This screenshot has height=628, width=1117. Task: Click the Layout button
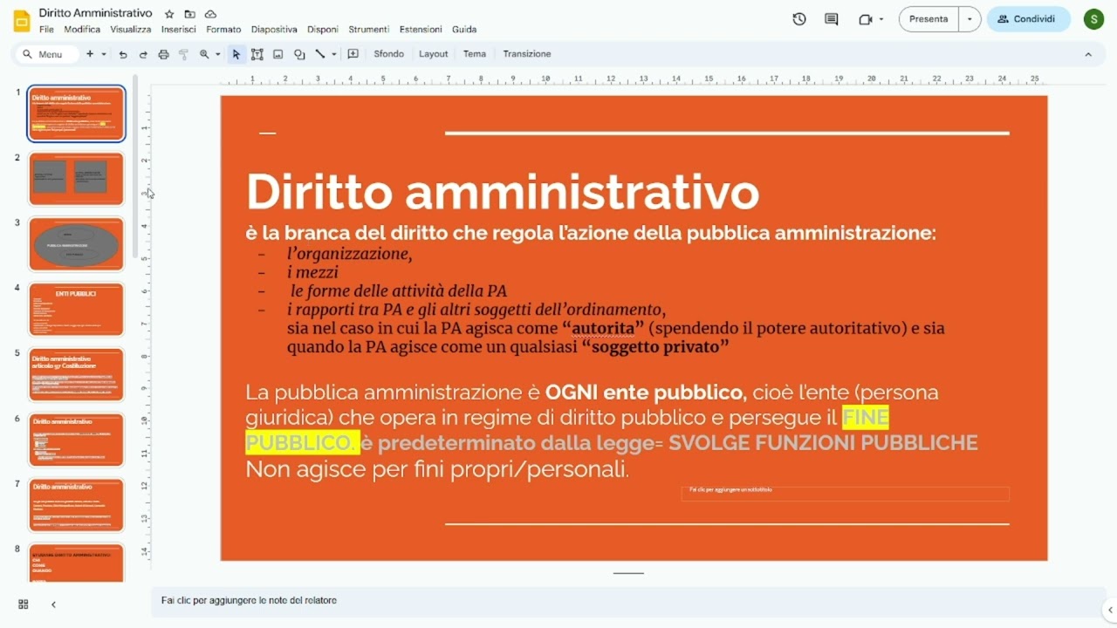point(434,54)
